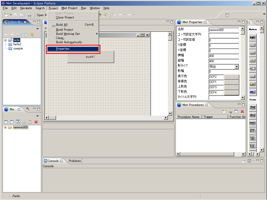Select MAIN widget in palette
267x200 pixels.
pos(252,37)
